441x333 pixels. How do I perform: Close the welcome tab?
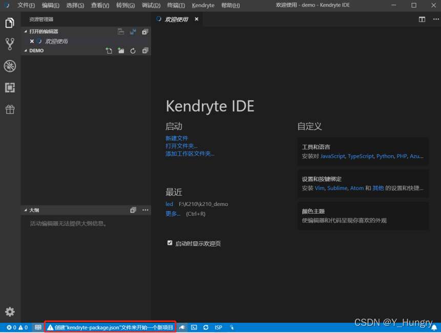pyautogui.click(x=197, y=19)
